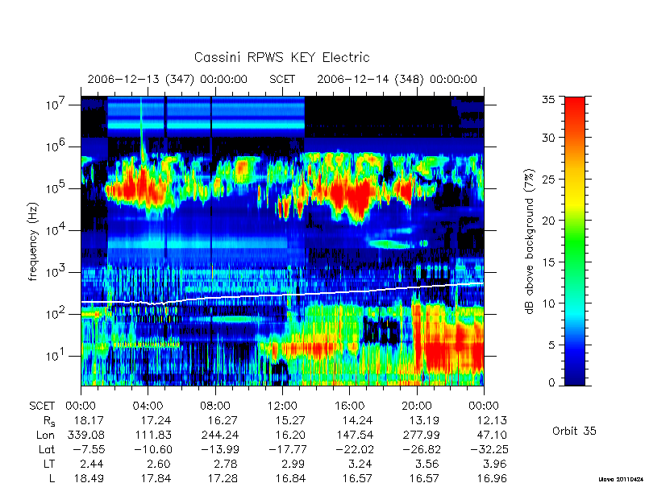Select the LT value 2.60
This screenshot has width=645, height=483.
[159, 464]
